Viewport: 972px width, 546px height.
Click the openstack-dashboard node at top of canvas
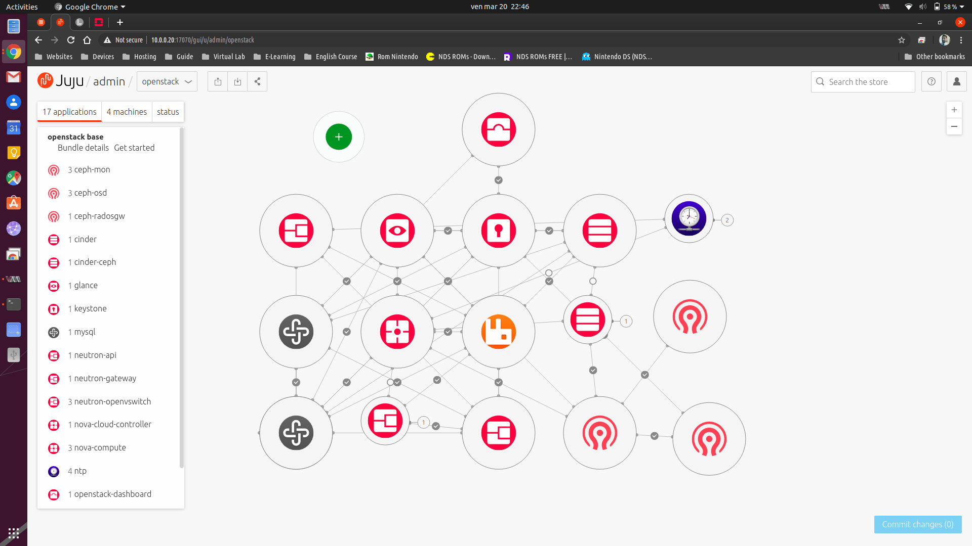498,129
